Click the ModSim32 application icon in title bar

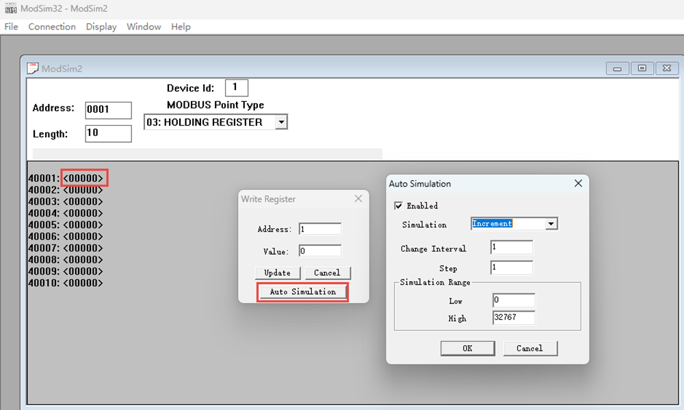(10, 9)
